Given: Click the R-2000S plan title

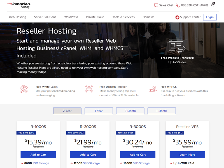Looking at the screenshot, I should coord(88,127).
